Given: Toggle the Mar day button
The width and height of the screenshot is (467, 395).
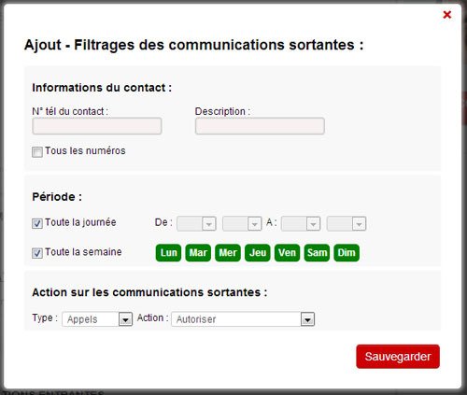Looking at the screenshot, I should coord(198,253).
